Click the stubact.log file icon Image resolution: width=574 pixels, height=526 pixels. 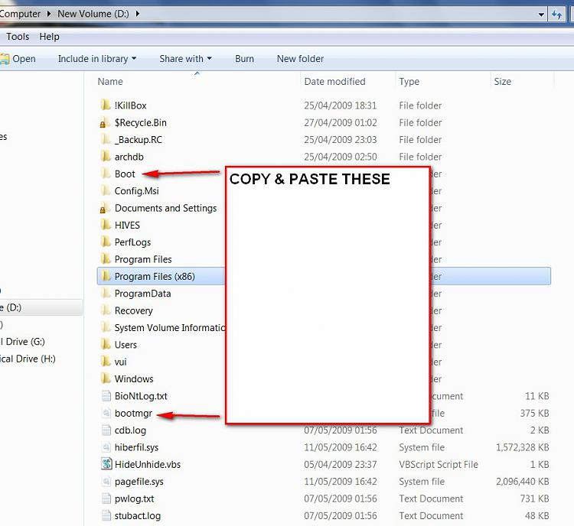(106, 516)
